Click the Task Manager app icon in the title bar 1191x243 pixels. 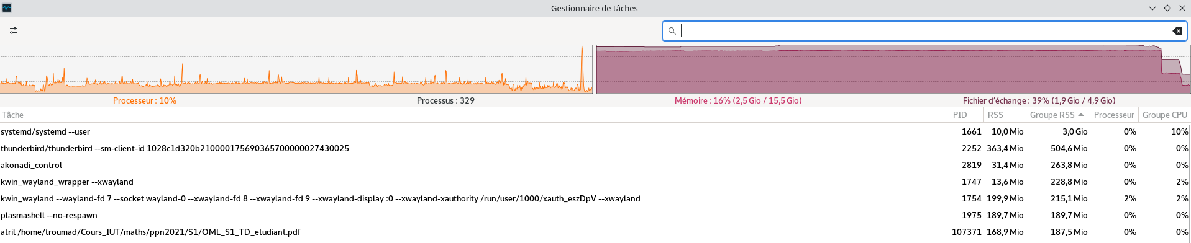[7, 8]
